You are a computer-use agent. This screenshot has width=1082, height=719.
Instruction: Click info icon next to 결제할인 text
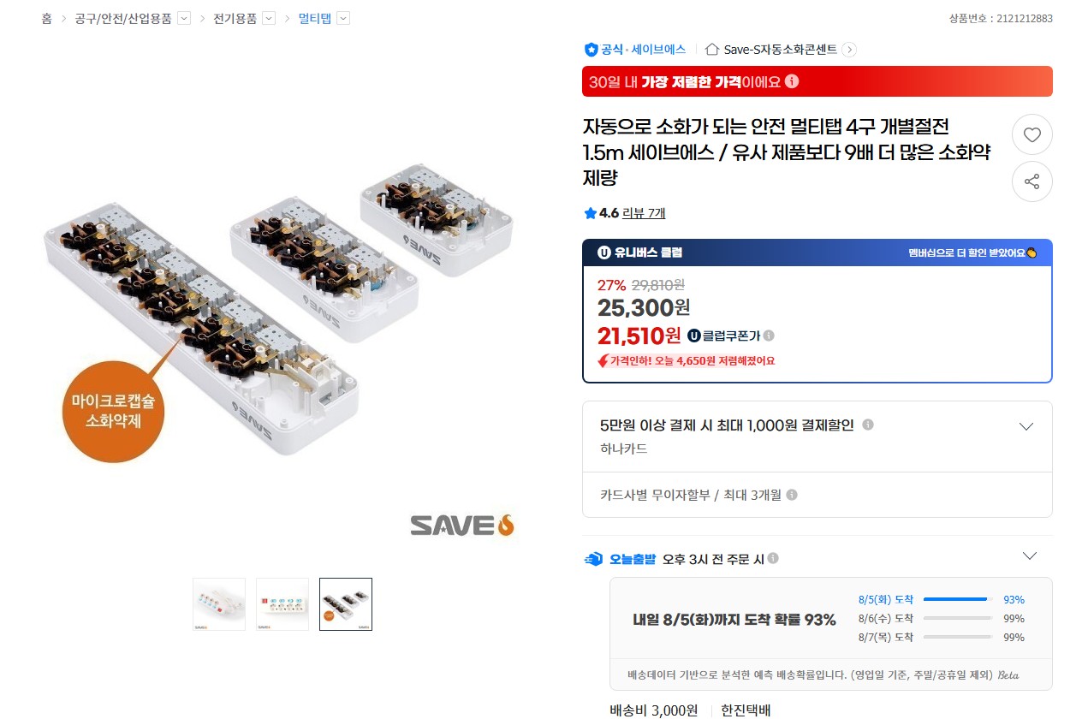[868, 425]
